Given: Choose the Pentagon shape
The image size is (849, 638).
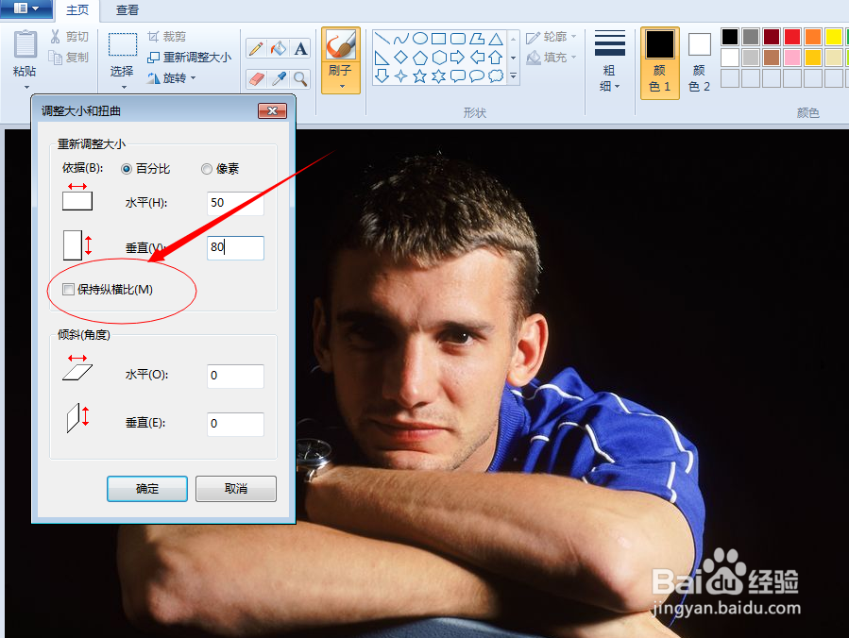Looking at the screenshot, I should point(420,57).
